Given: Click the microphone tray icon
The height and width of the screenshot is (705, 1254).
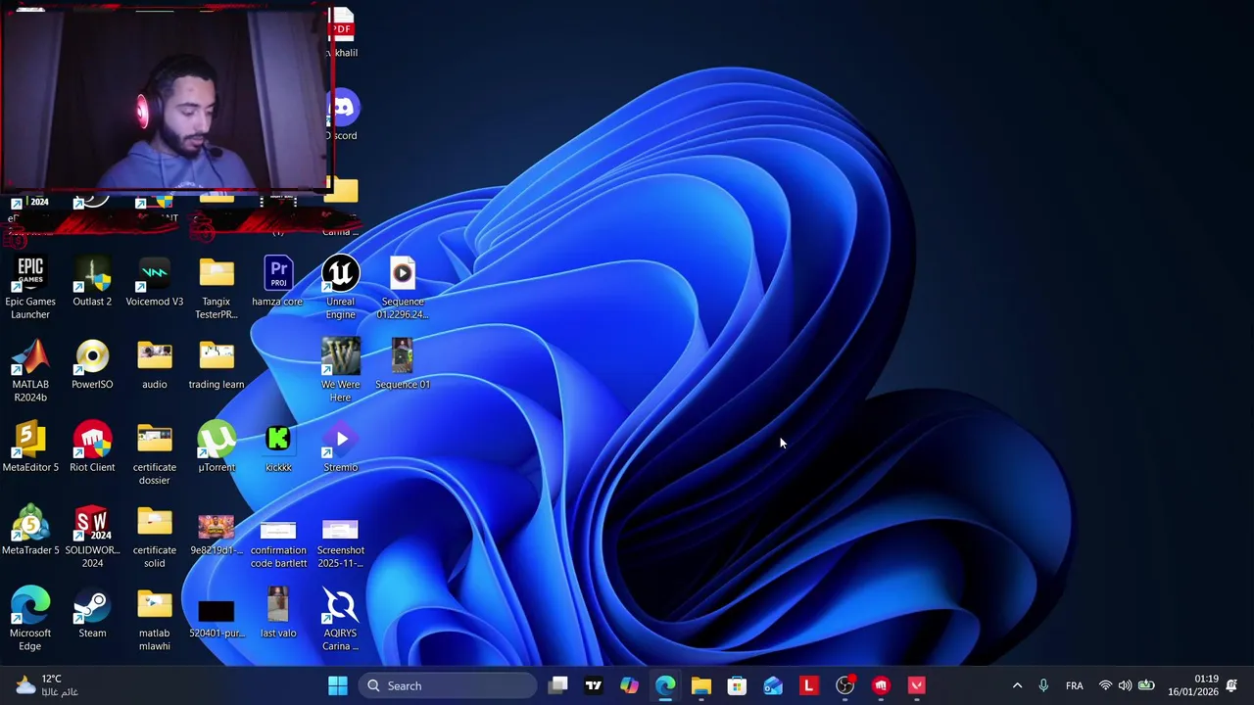Looking at the screenshot, I should point(1043,685).
